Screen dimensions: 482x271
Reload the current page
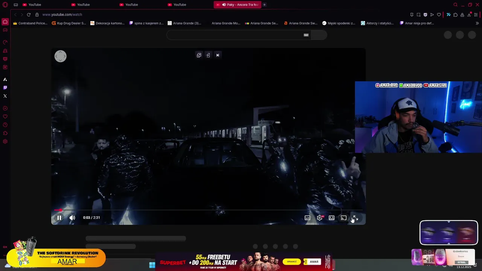pos(29,15)
